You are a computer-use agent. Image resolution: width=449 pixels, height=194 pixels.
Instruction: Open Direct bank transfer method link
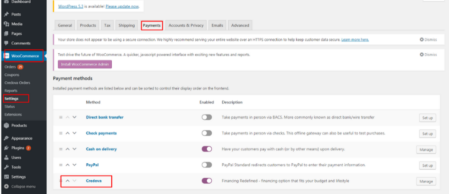[x=105, y=117]
